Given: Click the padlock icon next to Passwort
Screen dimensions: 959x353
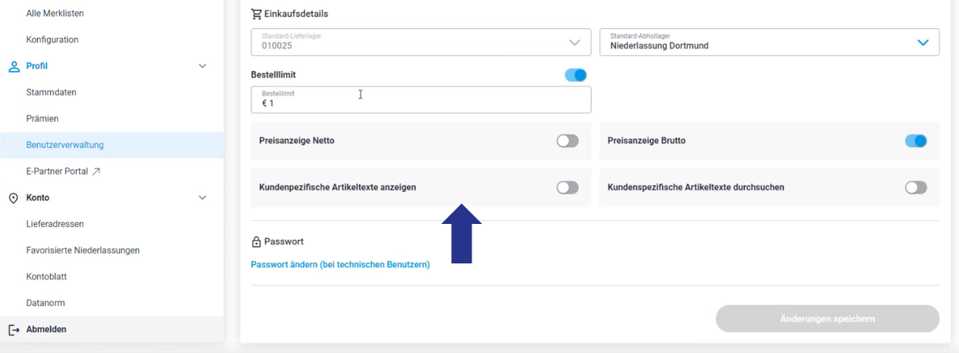Looking at the screenshot, I should click(257, 241).
